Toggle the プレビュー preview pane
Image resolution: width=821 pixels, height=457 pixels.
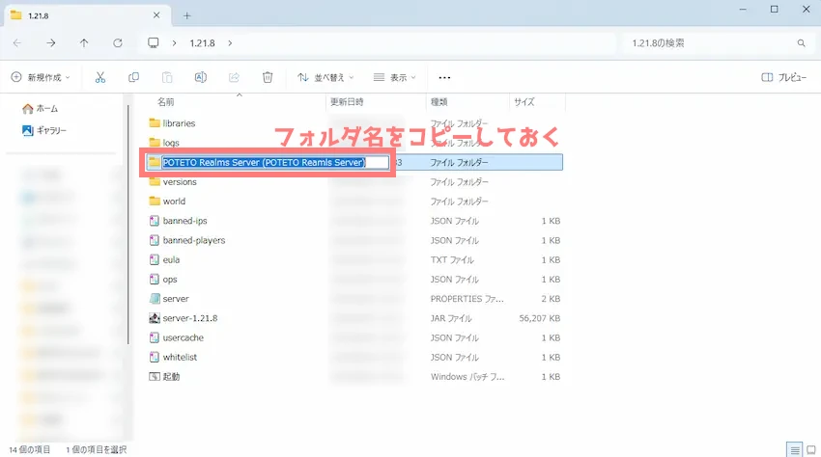pos(783,77)
